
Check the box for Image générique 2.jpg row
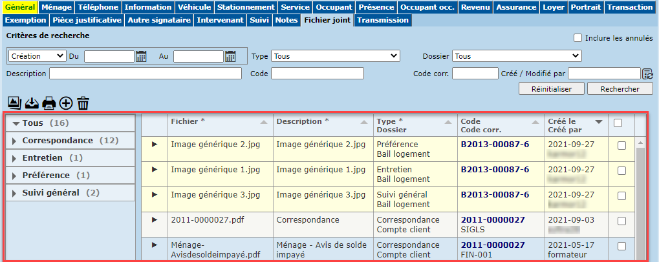click(x=621, y=146)
